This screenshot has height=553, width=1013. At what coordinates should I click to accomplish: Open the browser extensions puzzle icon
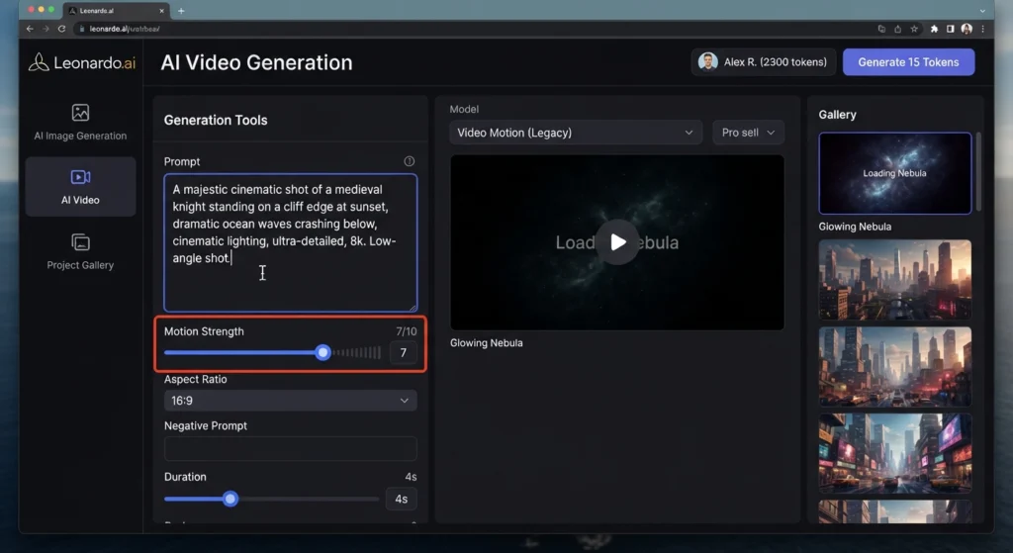[x=934, y=29]
